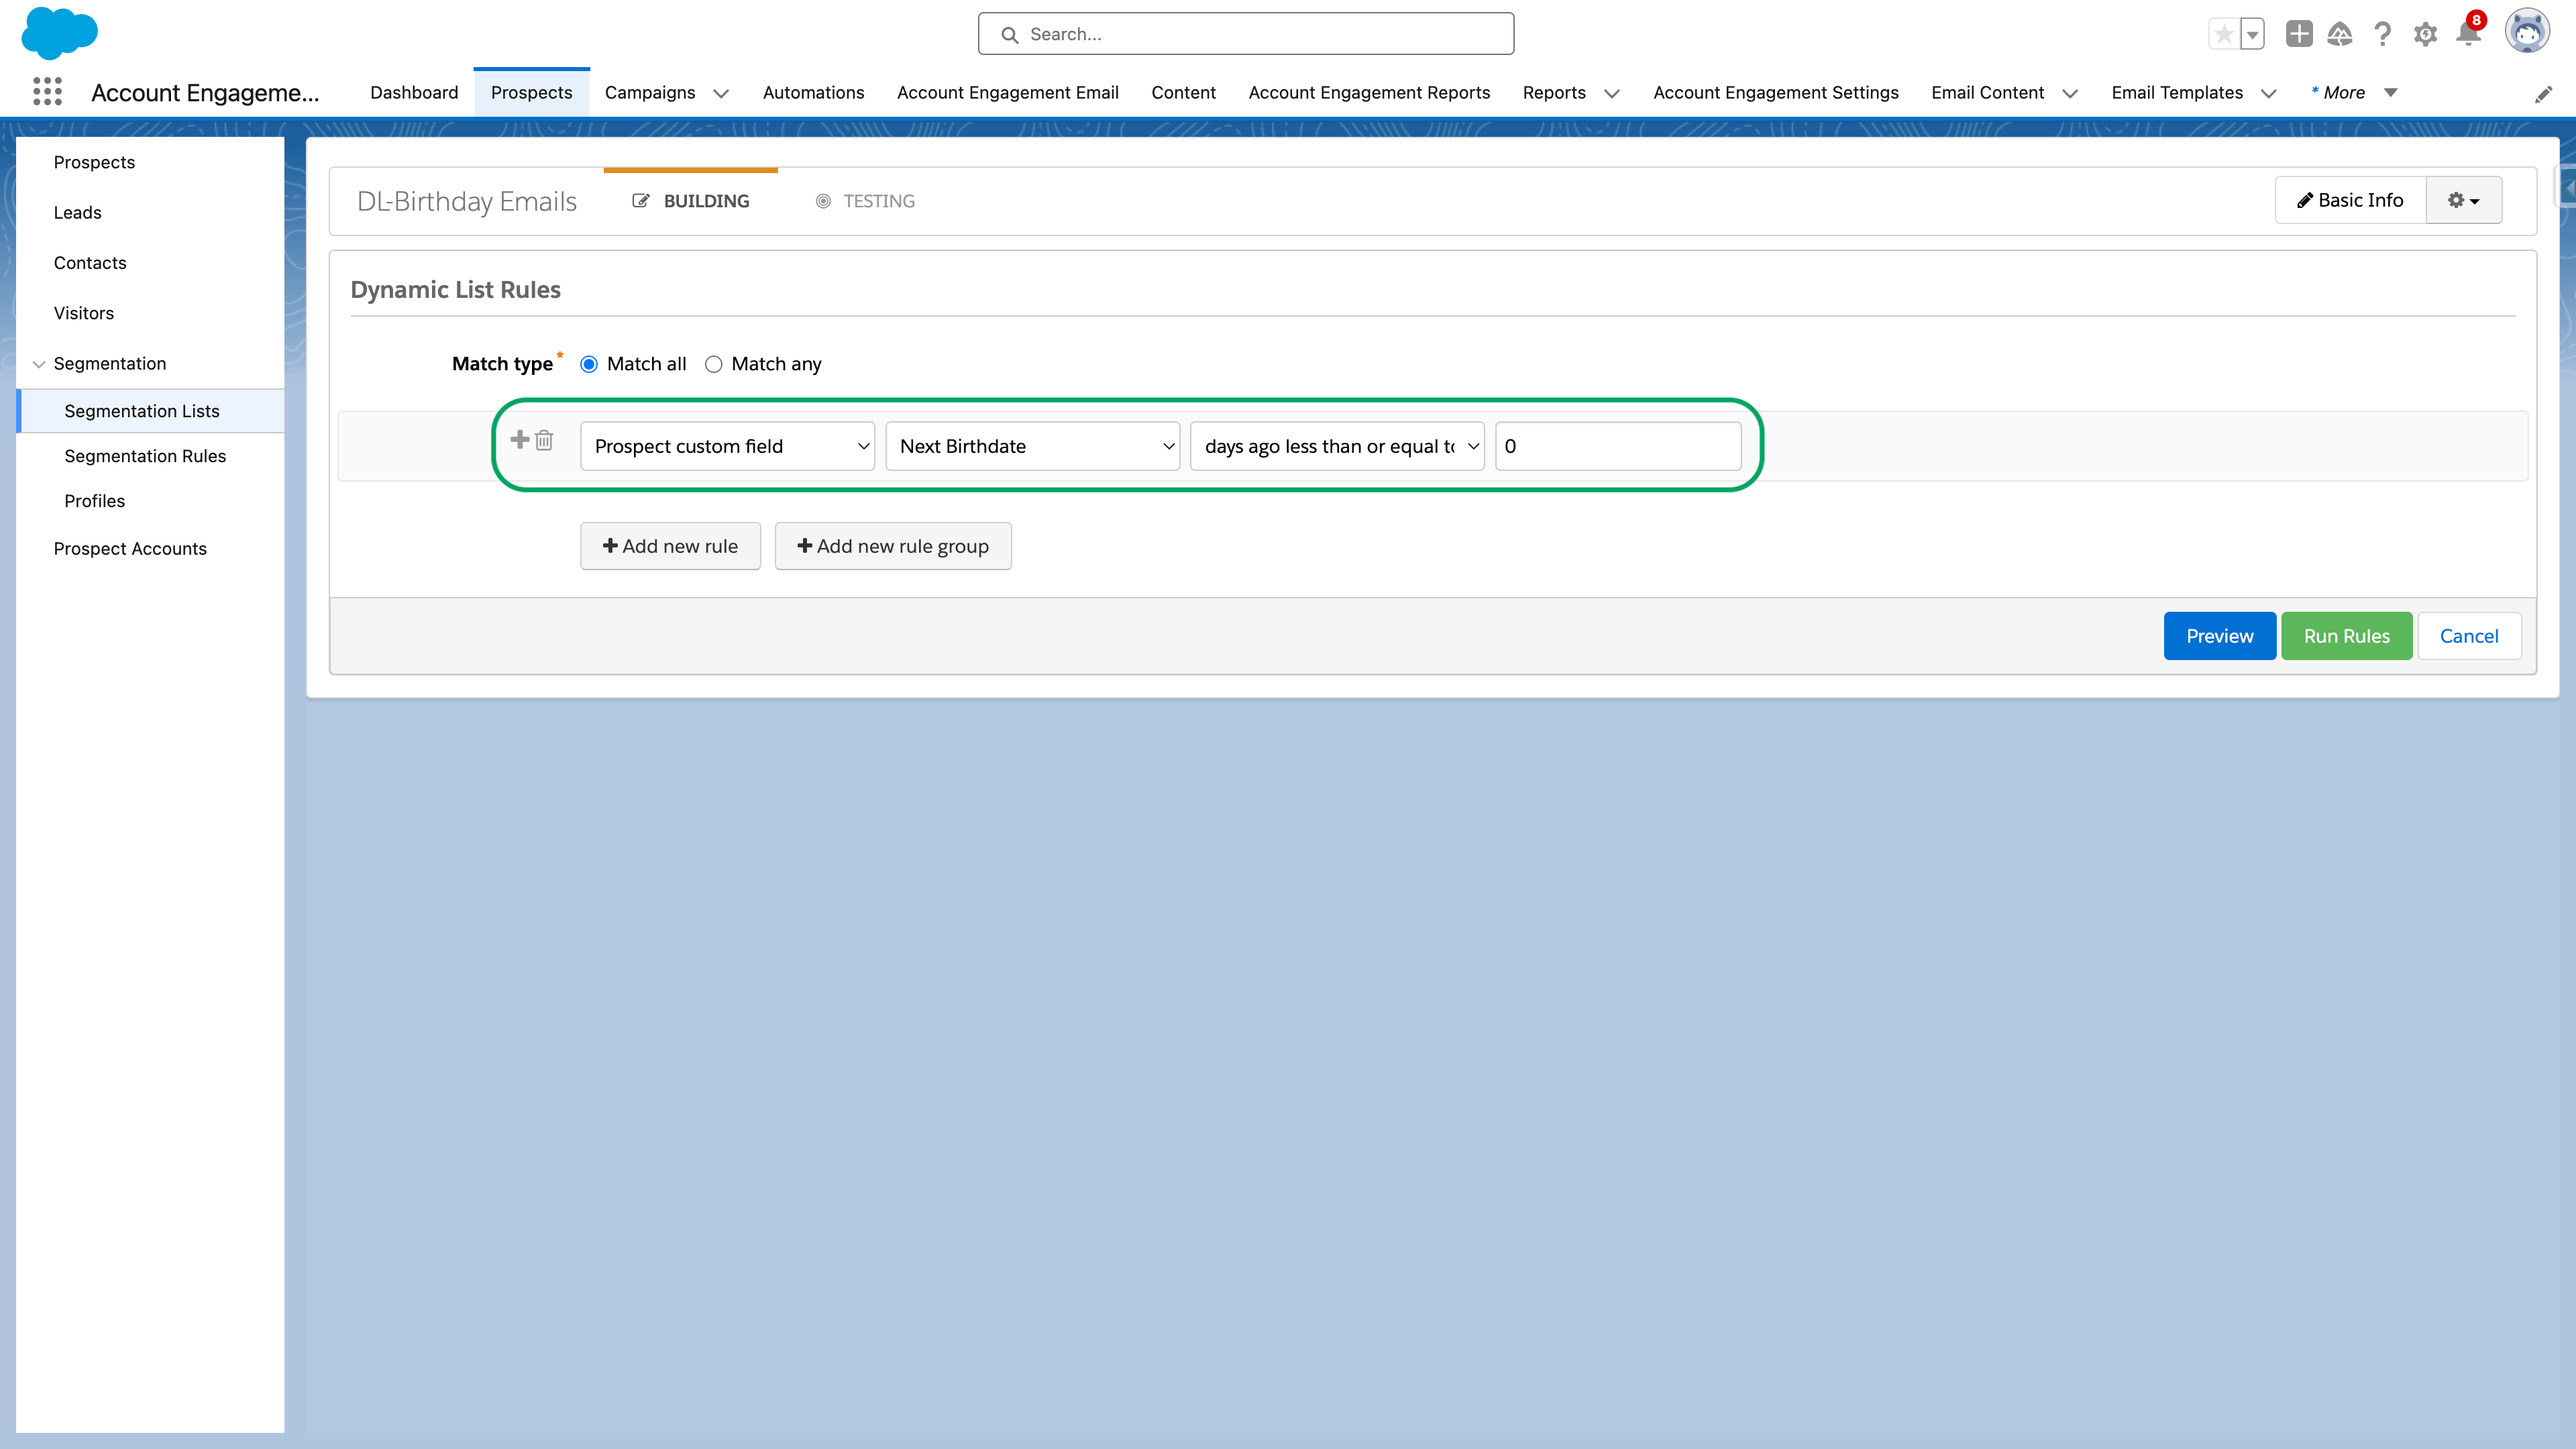Open the Prospect custom field dropdown
The height and width of the screenshot is (1449, 2576).
tap(727, 446)
